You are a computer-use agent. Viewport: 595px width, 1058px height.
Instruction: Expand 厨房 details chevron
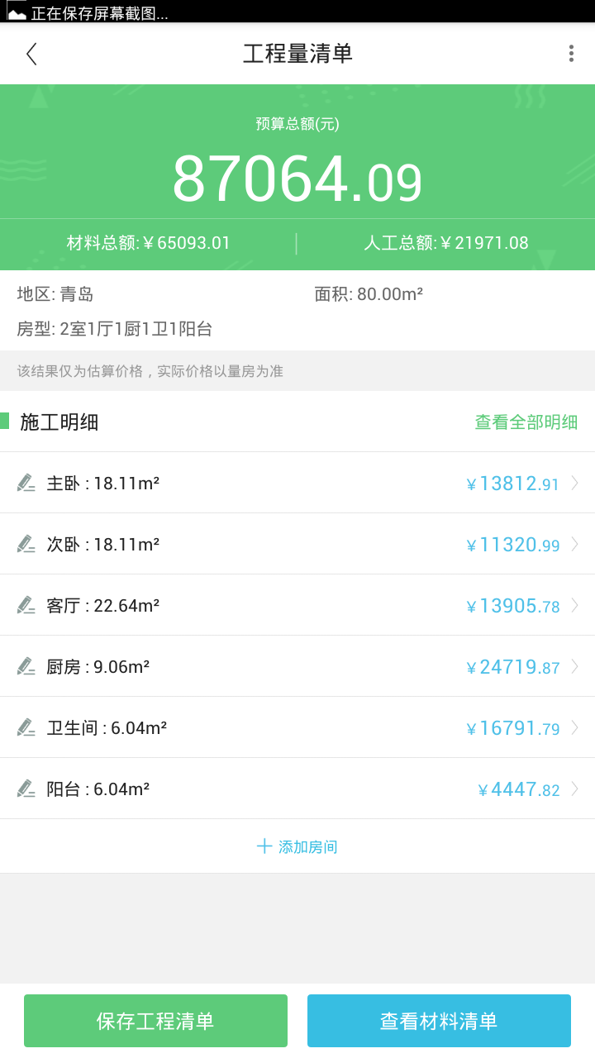[x=574, y=666]
